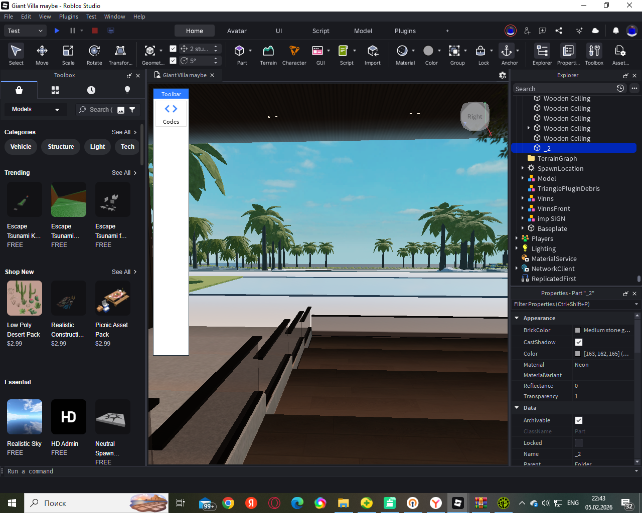Screen dimensions: 642x513
Task: Toggle the CastShadow property checkbox
Action: [x=579, y=342]
